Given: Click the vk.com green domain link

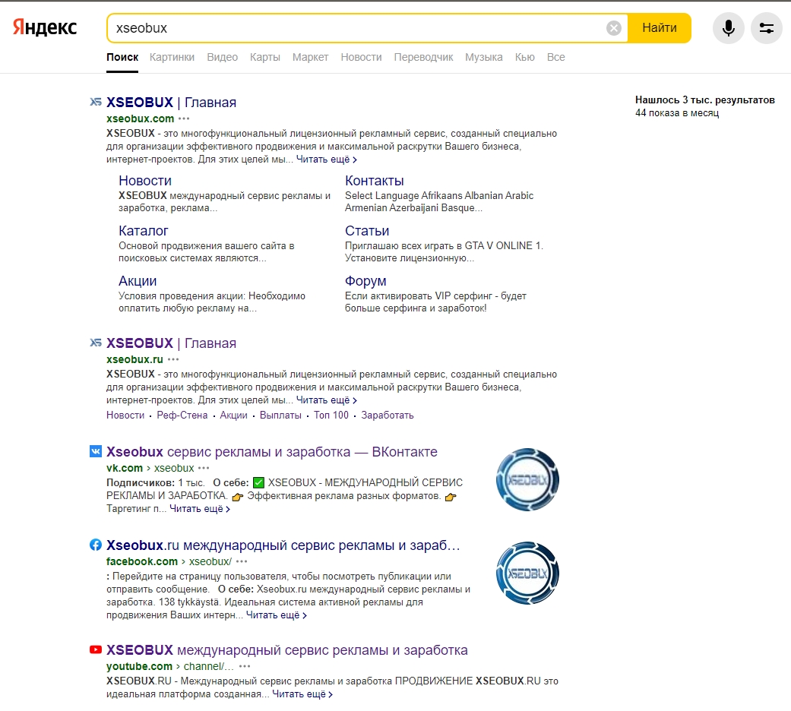Looking at the screenshot, I should click(x=125, y=468).
